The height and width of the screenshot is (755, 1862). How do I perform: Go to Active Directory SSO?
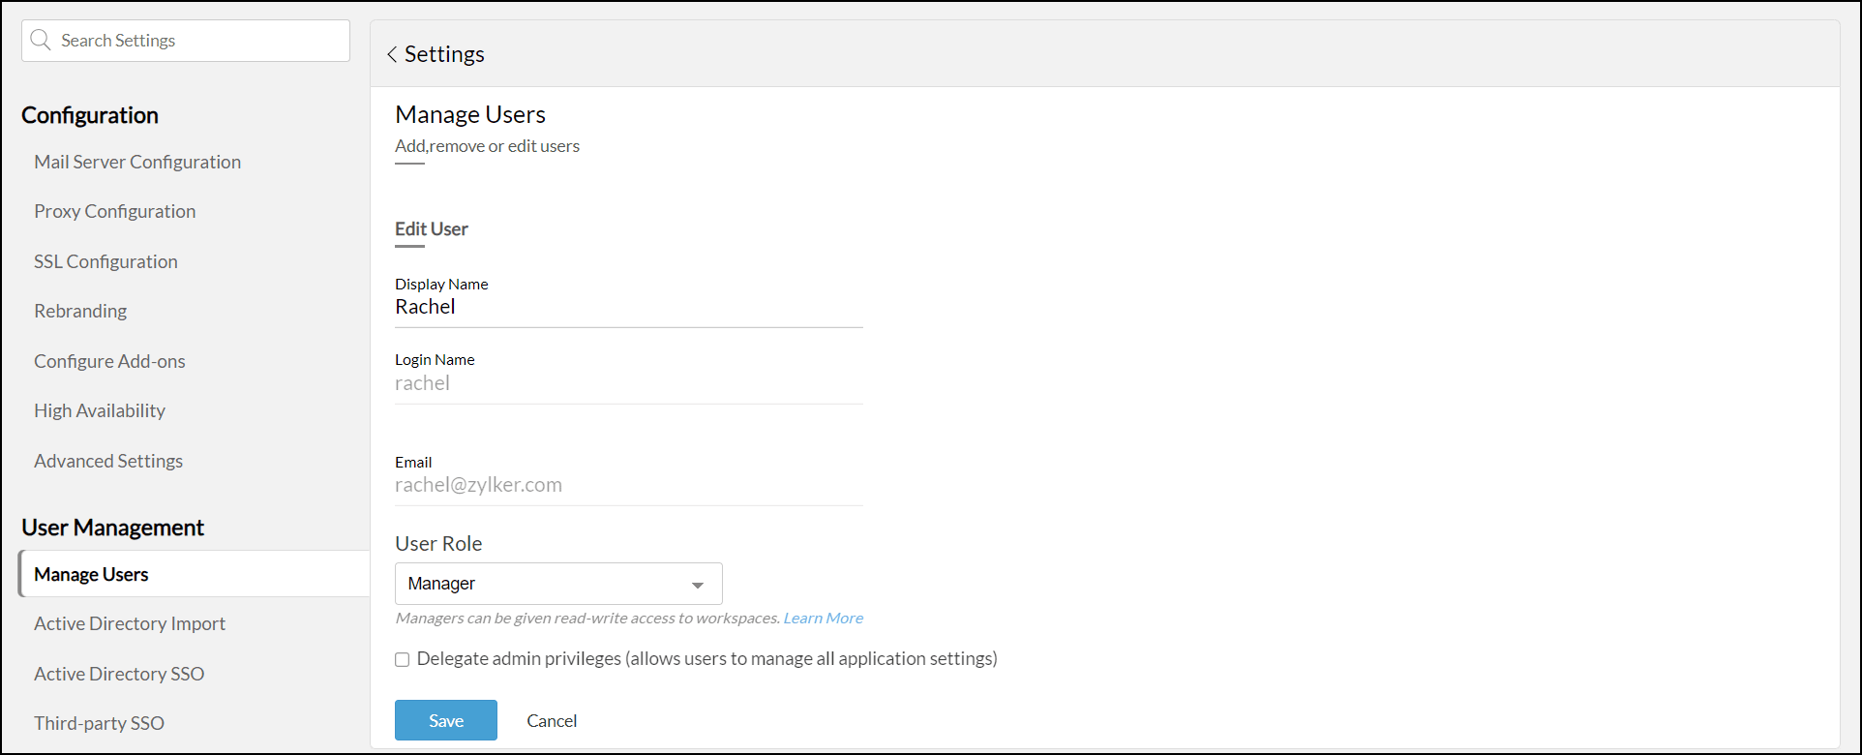tap(119, 674)
